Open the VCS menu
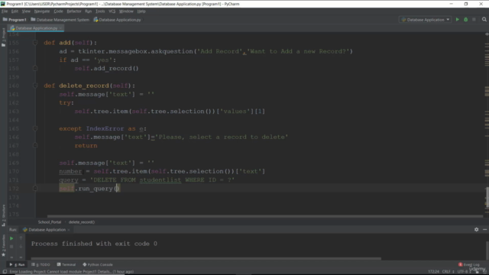Image resolution: width=489 pixels, height=275 pixels. 112,11
